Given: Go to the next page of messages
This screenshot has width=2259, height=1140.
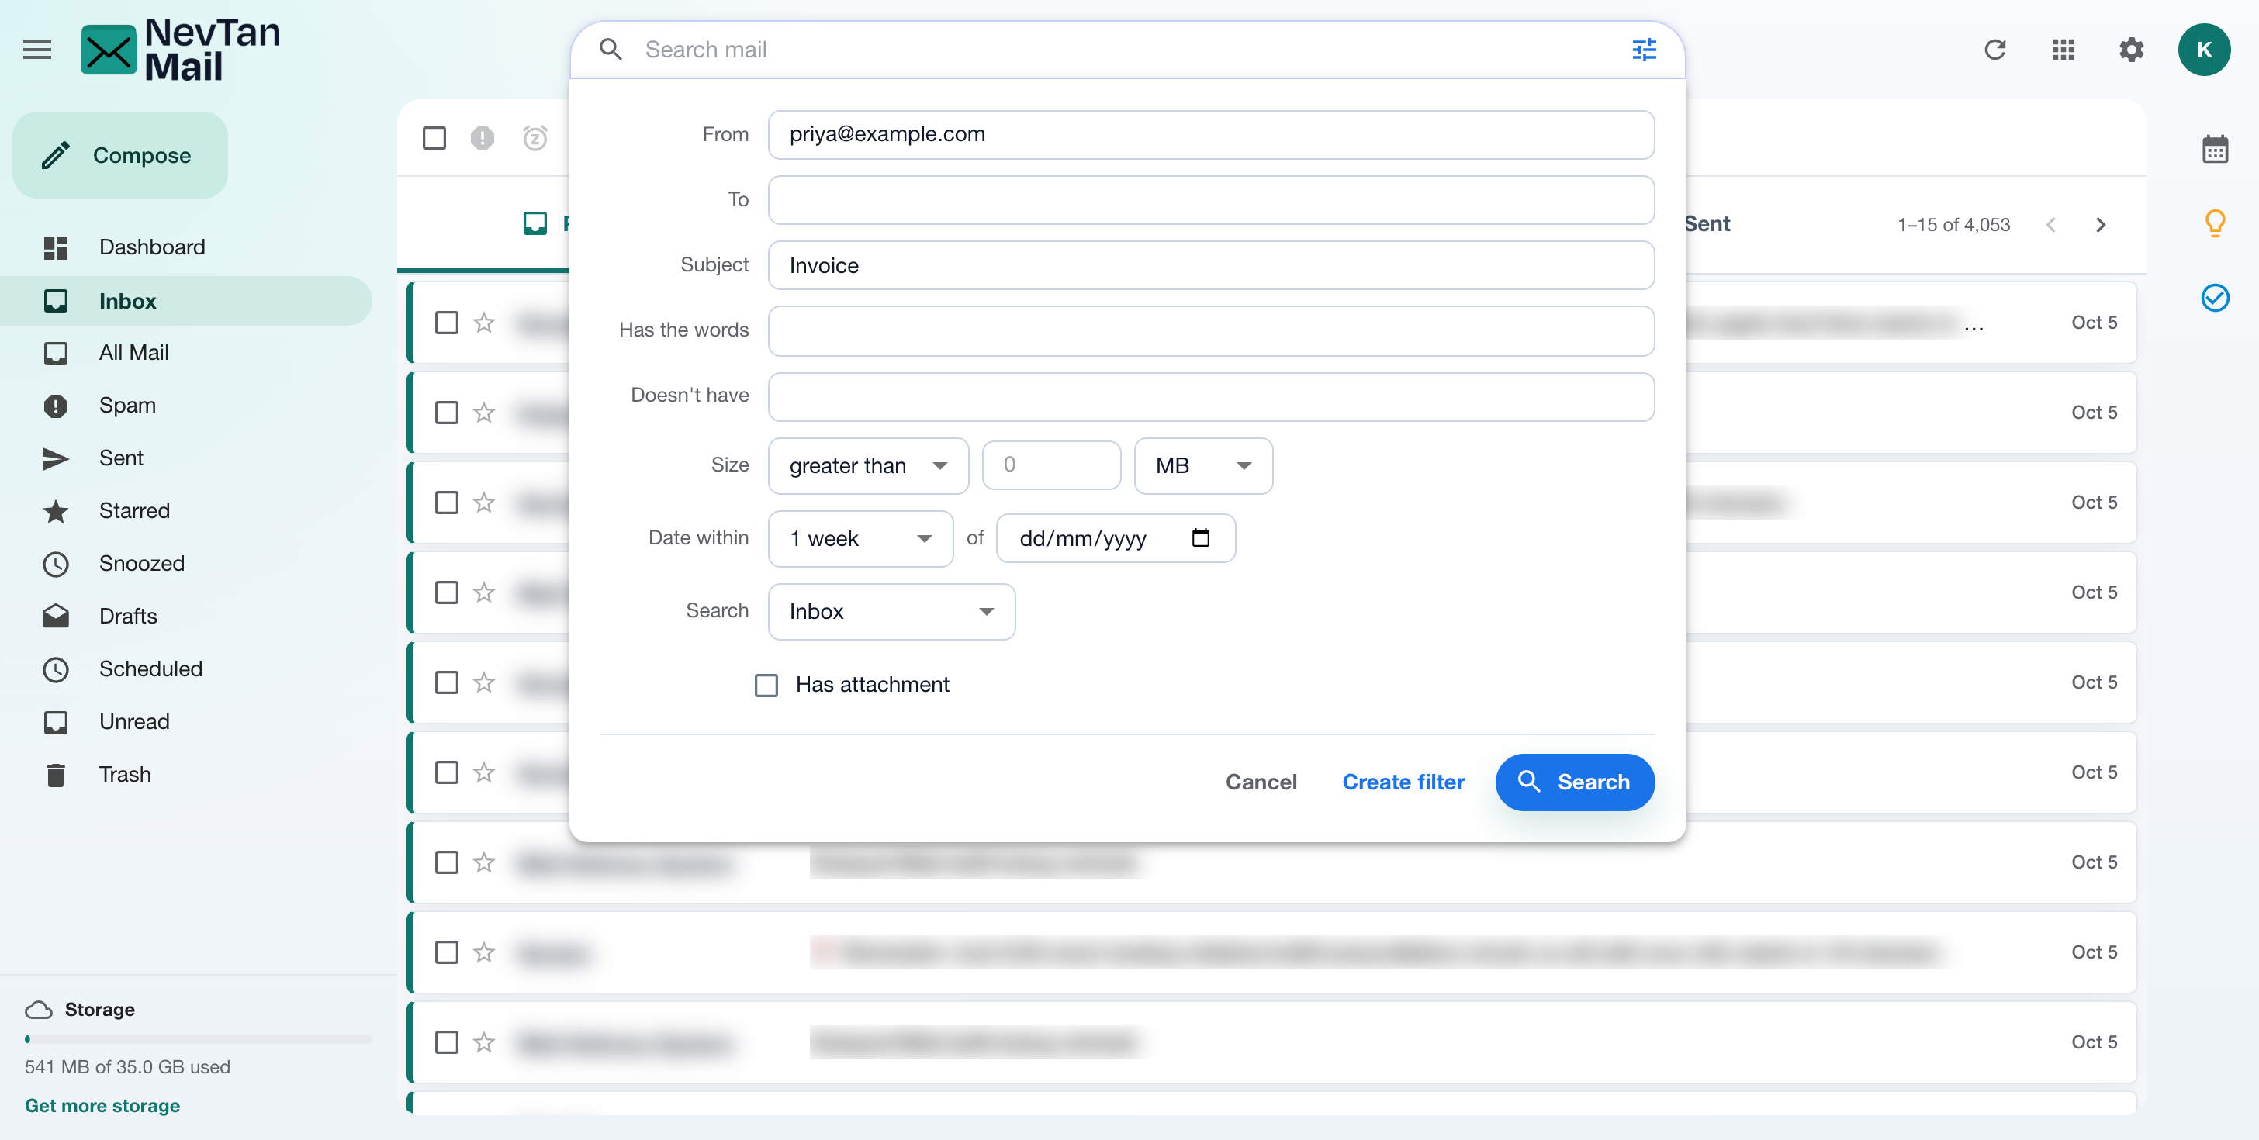Looking at the screenshot, I should point(2102,224).
